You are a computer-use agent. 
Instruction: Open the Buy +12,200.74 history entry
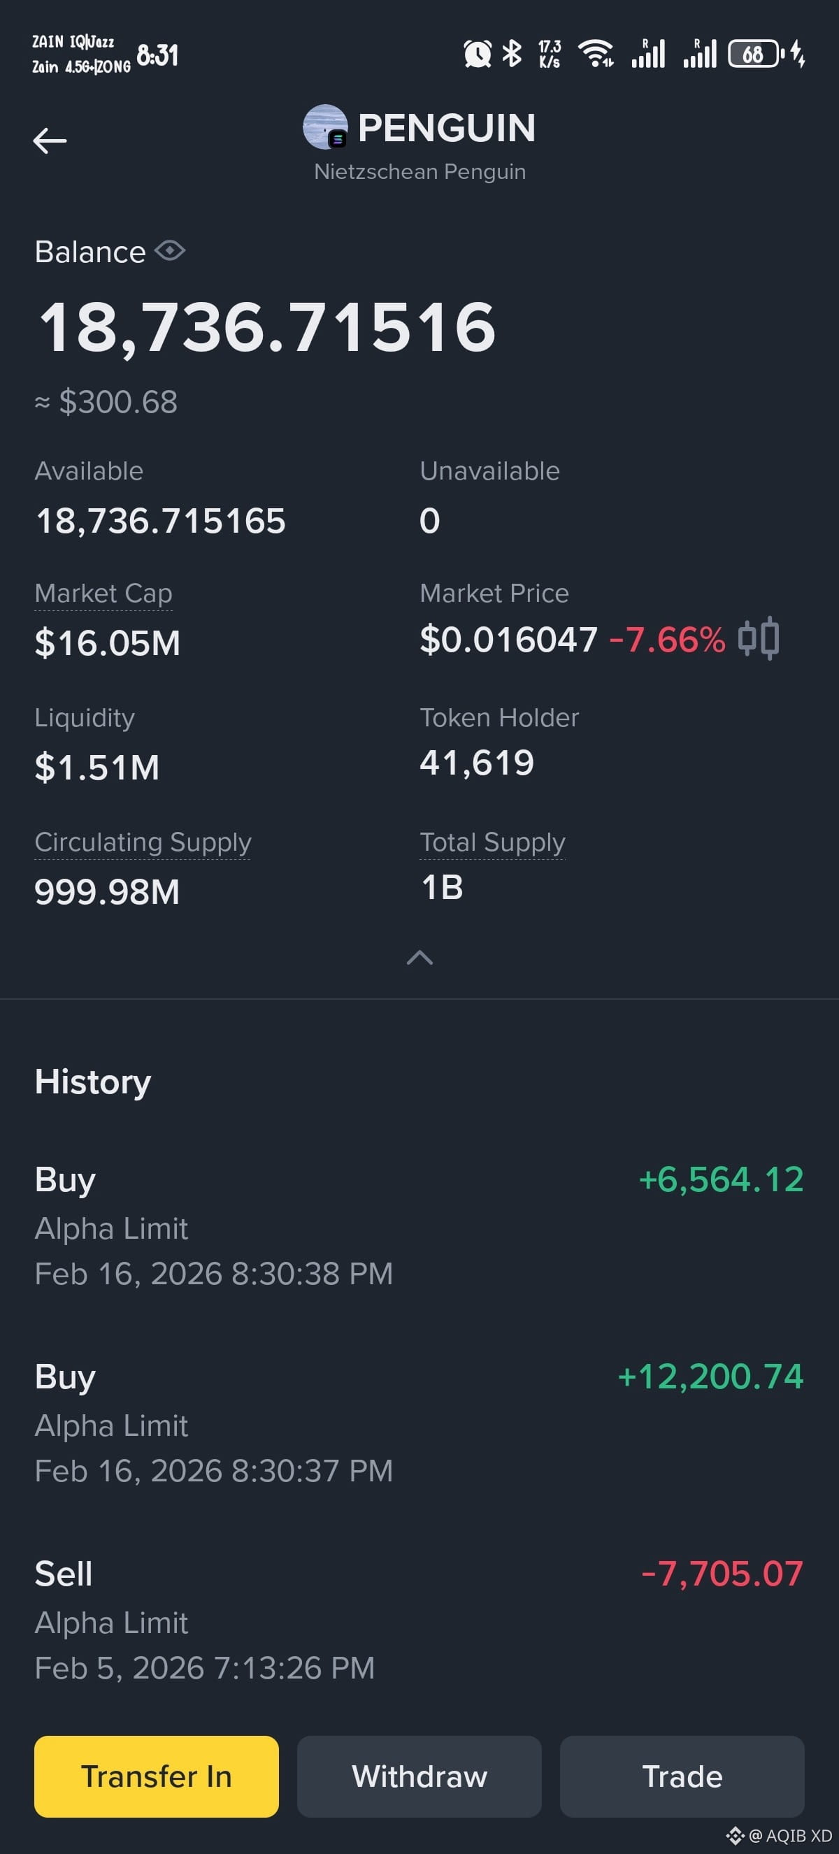[419, 1423]
